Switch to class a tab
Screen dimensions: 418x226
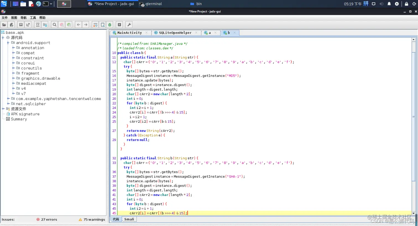210,33
